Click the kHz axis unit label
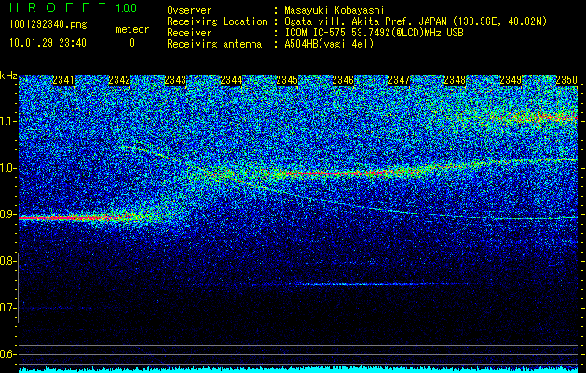Viewport: 586px width, 373px height. coord(8,76)
